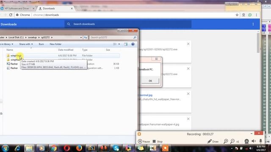Focus the Search downloads field

tap(128, 24)
